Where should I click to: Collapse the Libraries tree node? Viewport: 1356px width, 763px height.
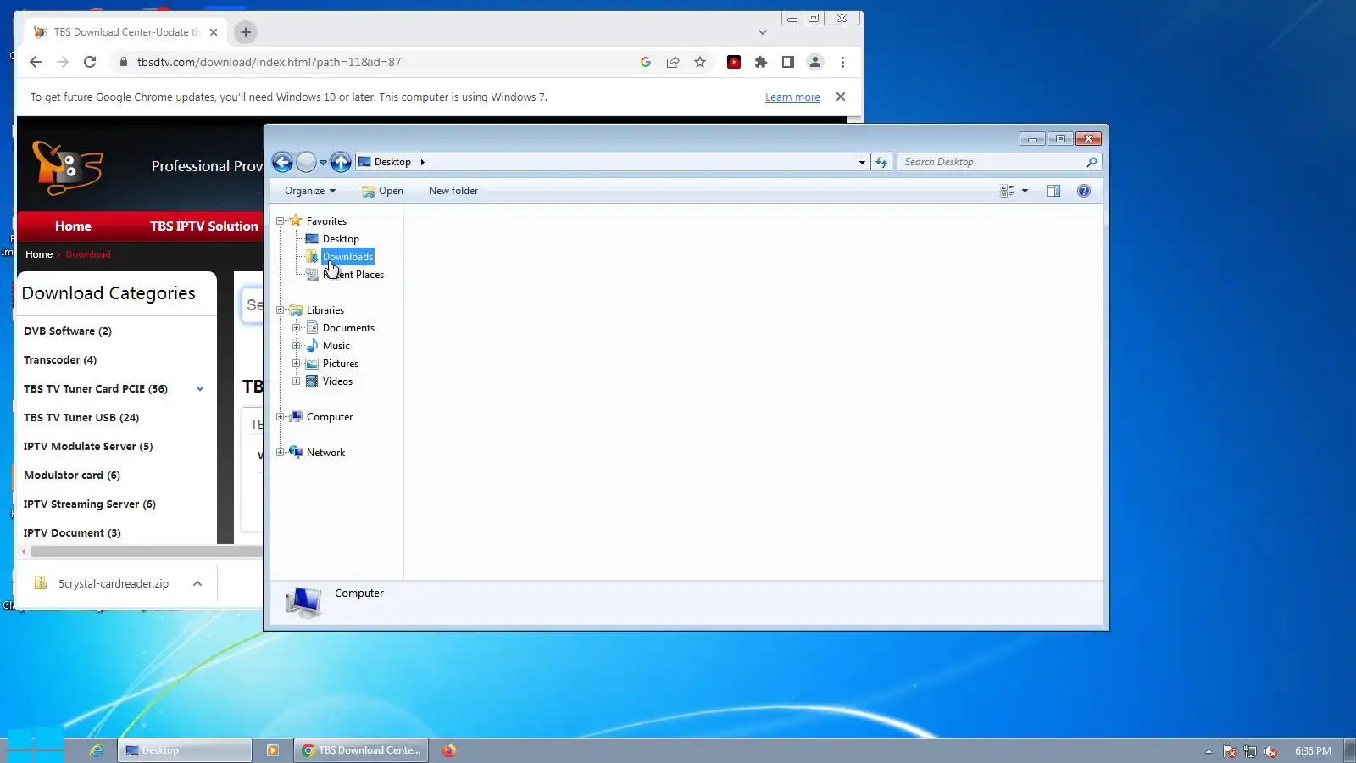280,310
